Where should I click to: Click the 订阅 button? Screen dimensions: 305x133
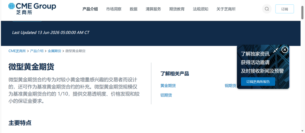284,9
